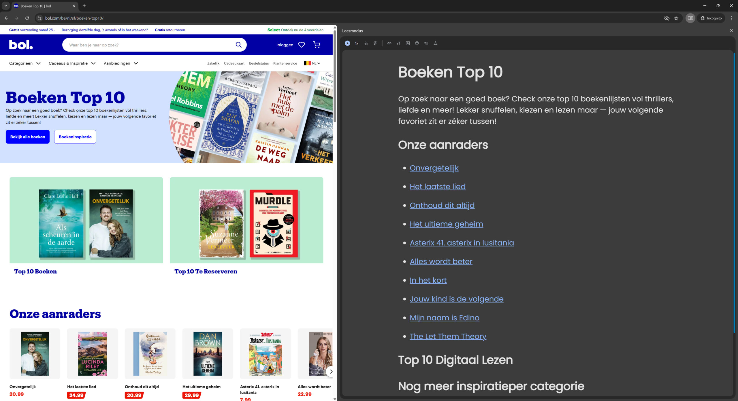Open the font type icon
Screen dimensions: 738x401
(x=408, y=43)
